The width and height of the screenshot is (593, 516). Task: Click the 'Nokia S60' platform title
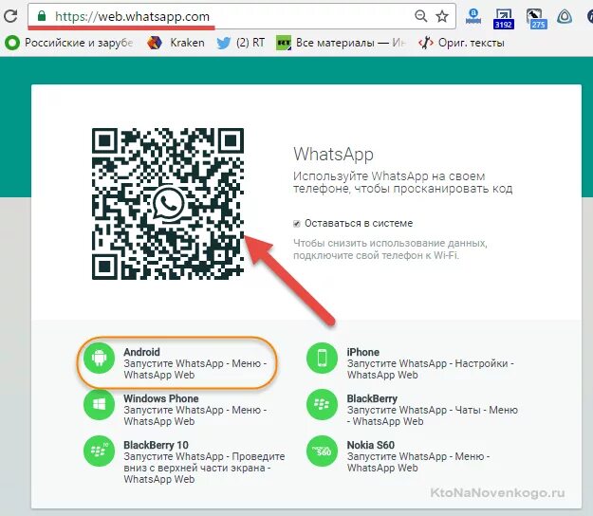pos(371,445)
